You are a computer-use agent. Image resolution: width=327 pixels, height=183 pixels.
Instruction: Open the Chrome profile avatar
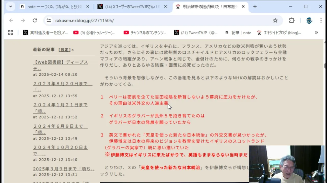pyautogui.click(x=309, y=21)
